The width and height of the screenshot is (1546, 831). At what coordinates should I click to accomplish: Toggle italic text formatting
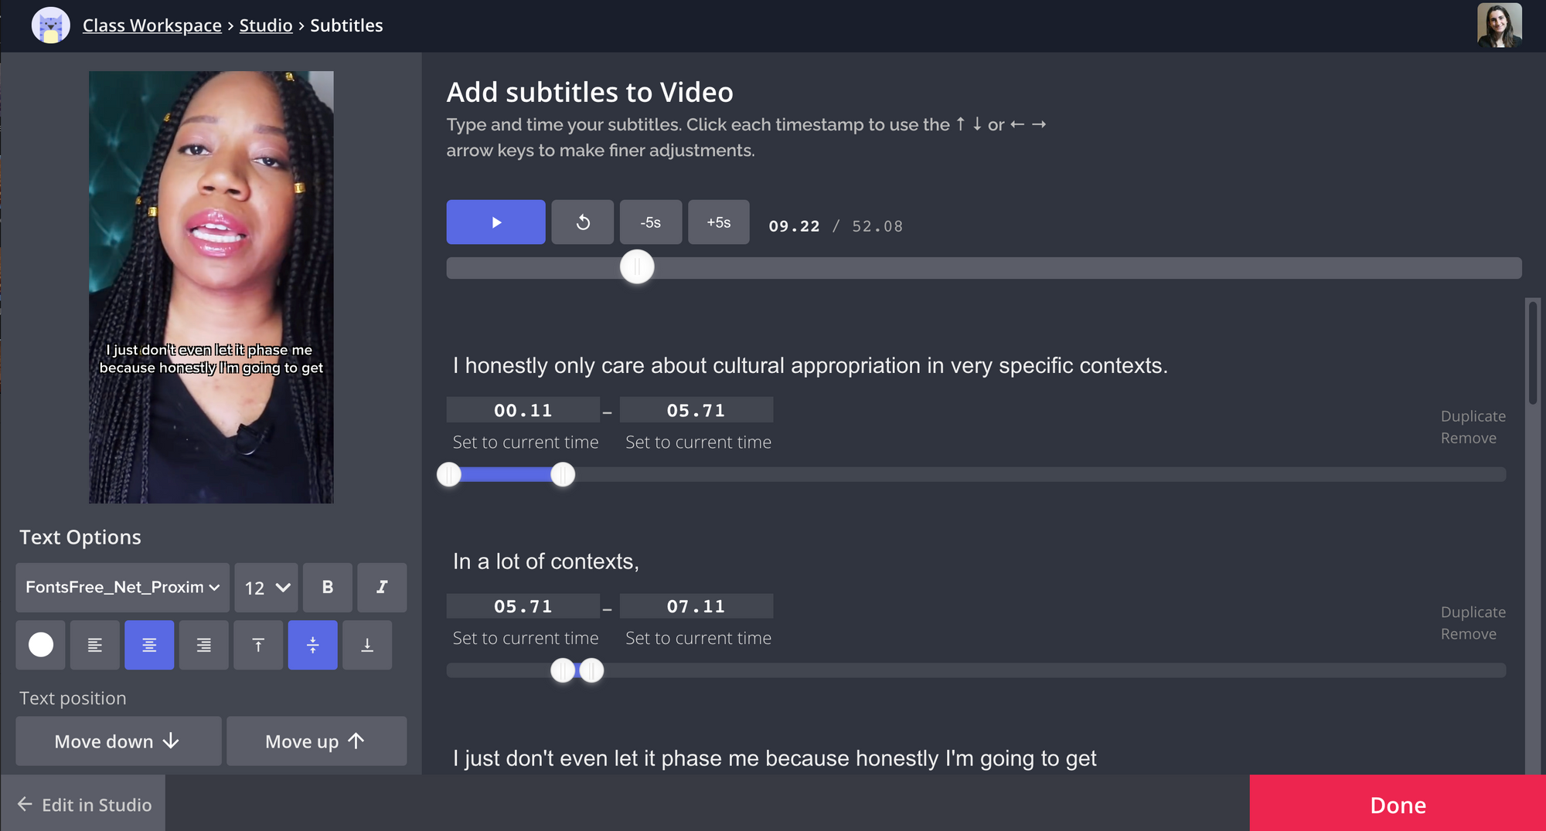click(x=382, y=587)
